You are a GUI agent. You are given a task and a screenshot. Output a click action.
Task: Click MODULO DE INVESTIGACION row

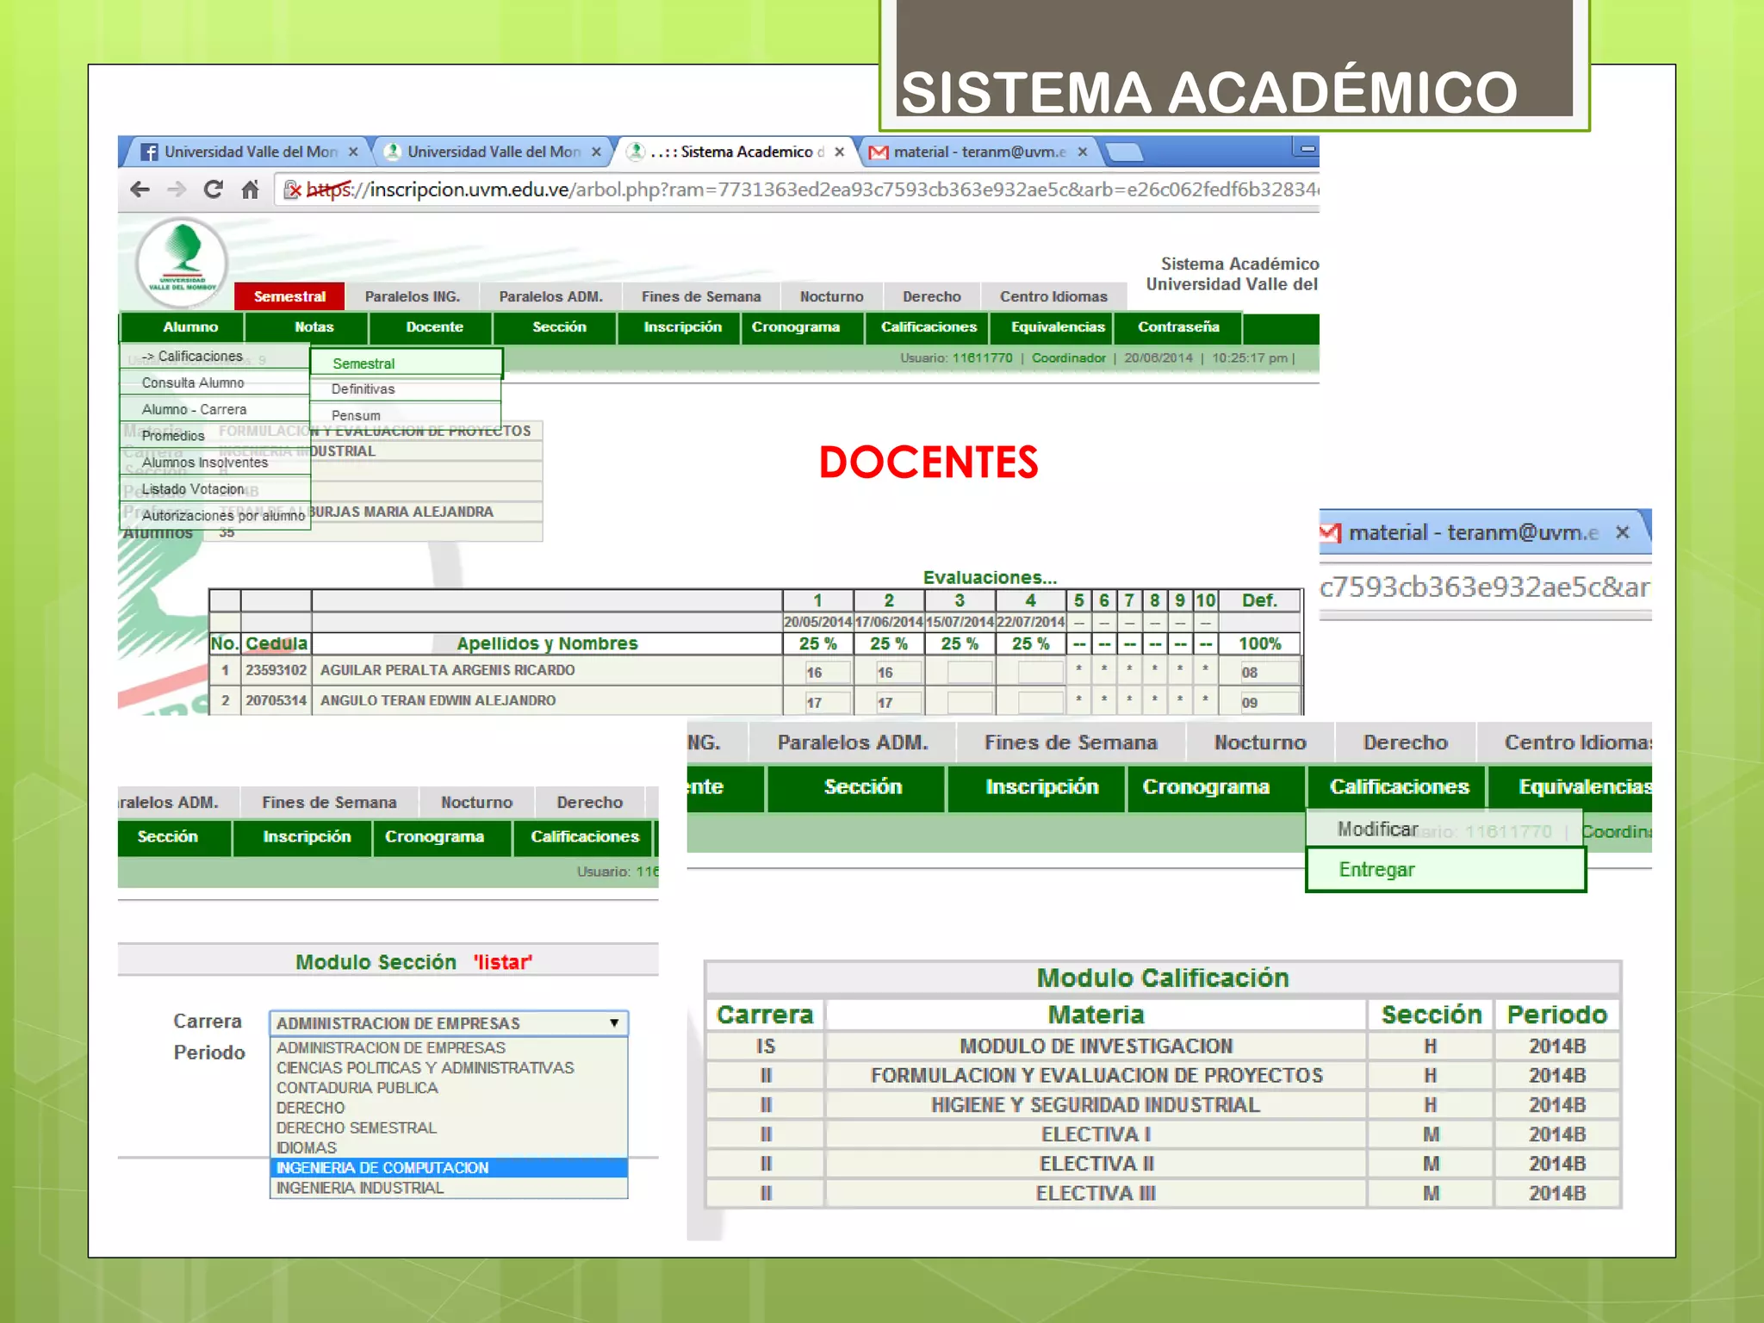click(x=1163, y=1047)
